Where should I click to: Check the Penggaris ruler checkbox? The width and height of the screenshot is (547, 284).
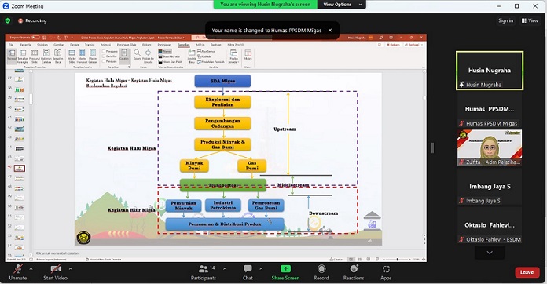104,51
